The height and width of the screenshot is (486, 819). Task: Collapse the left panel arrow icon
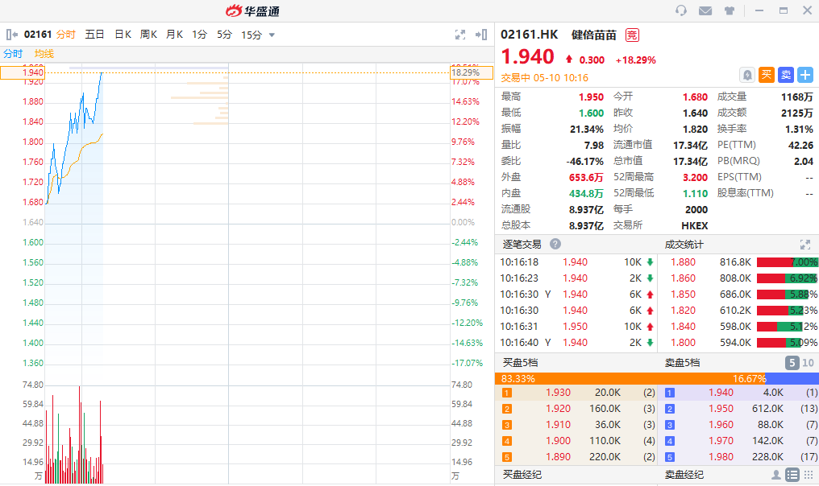pos(12,35)
